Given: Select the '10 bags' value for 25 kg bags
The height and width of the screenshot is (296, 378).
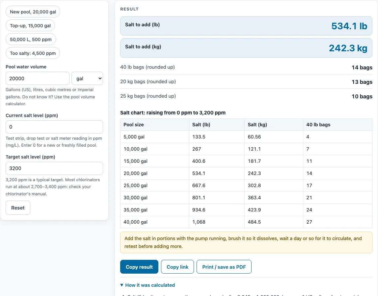Looking at the screenshot, I should click(362, 96).
